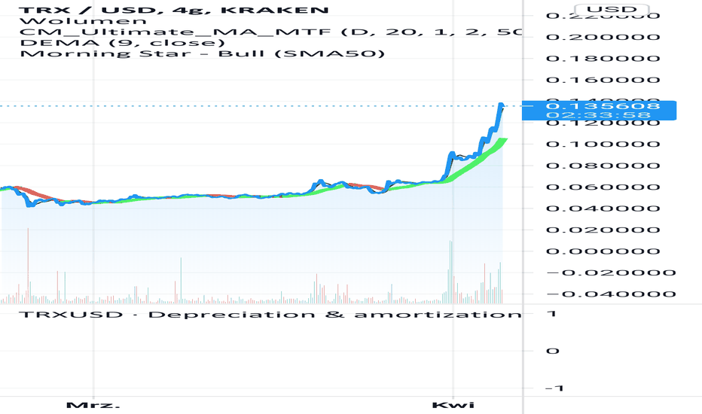Click the lower pane axis value −1
Screen dimensions: 702x414
point(554,388)
